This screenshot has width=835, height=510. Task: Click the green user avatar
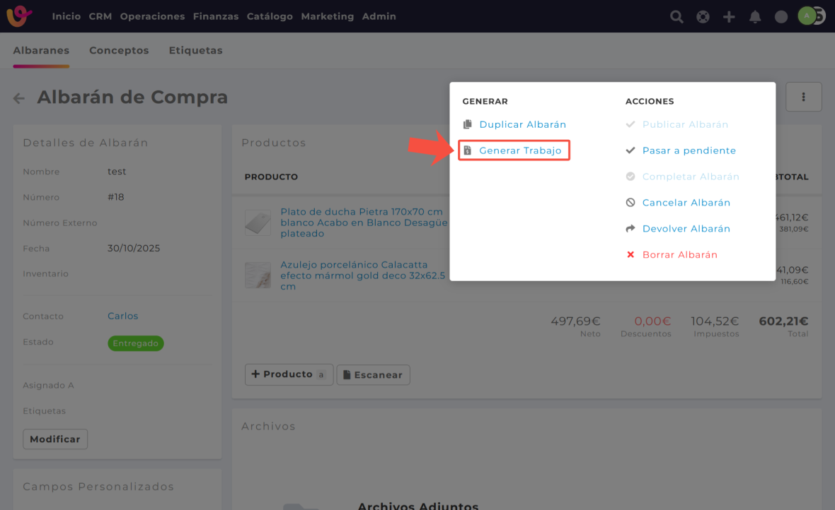click(x=807, y=16)
